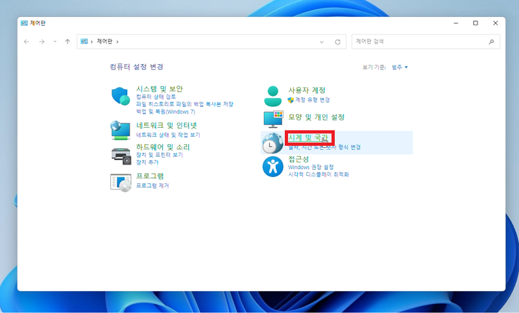Click the 장치 추가 link
The image size is (519, 313).
[147, 162]
